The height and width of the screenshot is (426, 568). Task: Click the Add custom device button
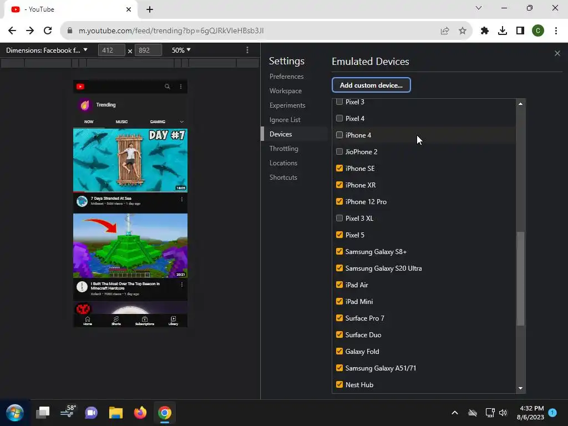point(371,85)
